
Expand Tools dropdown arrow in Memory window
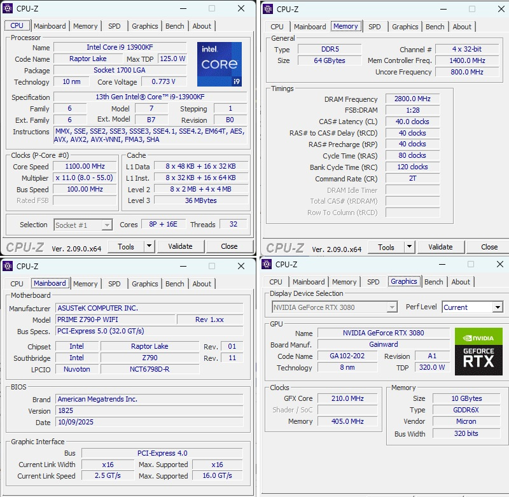pyautogui.click(x=409, y=247)
